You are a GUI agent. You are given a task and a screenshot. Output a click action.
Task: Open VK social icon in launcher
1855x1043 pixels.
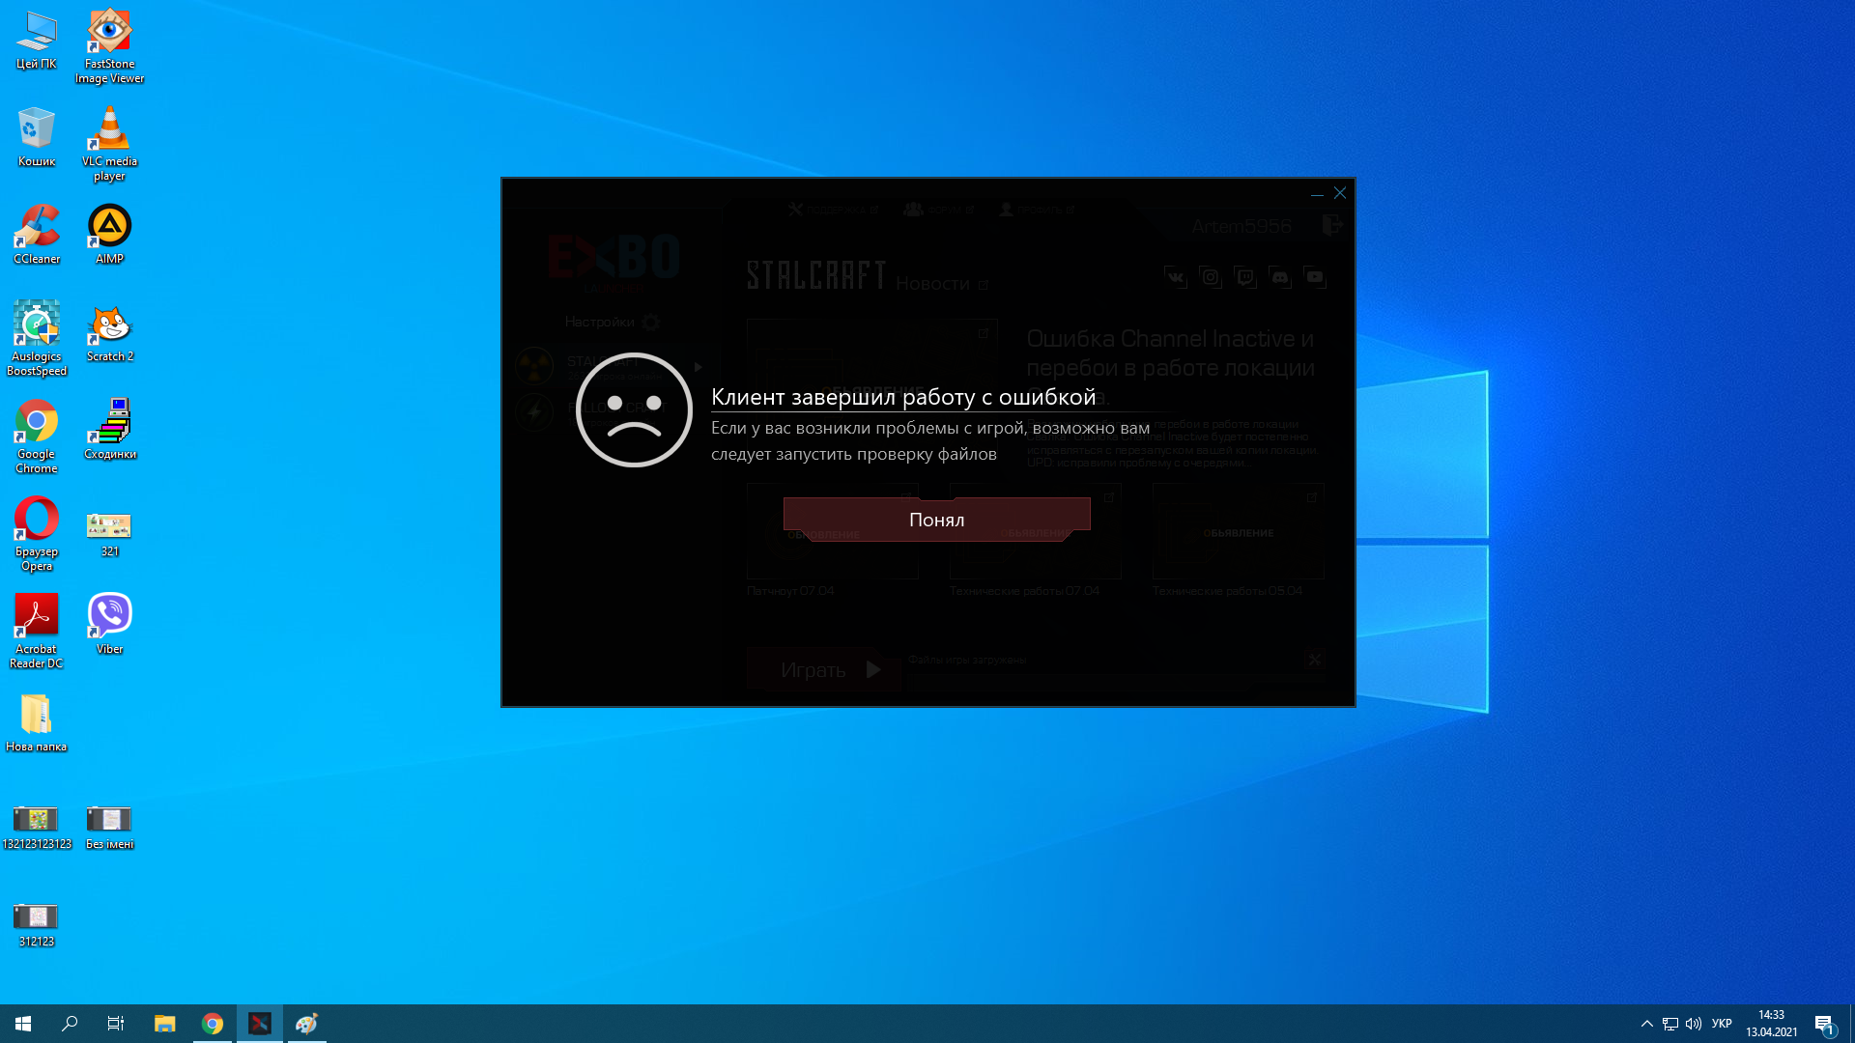tap(1175, 278)
